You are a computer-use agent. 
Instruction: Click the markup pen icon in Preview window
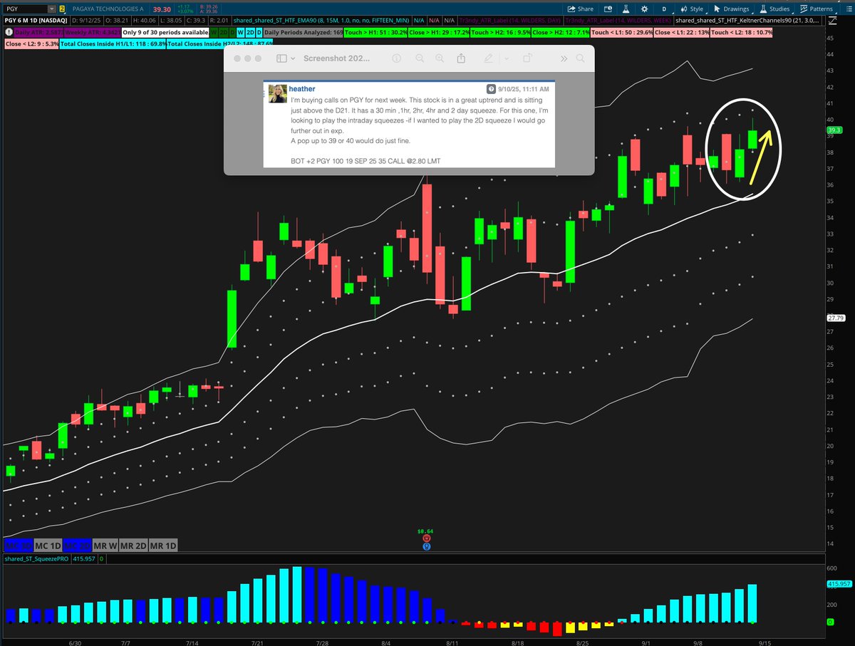pos(488,58)
